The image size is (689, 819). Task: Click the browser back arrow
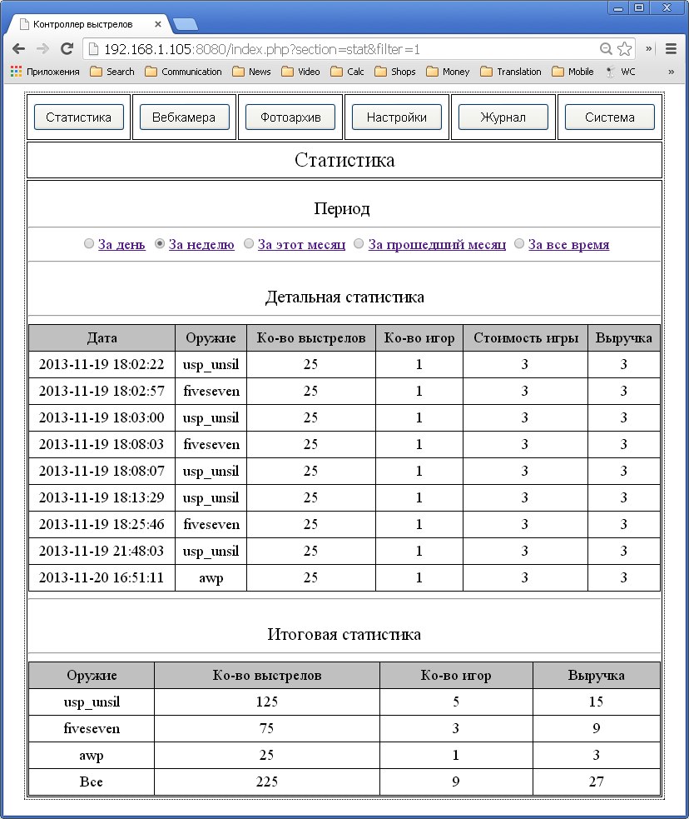[18, 48]
